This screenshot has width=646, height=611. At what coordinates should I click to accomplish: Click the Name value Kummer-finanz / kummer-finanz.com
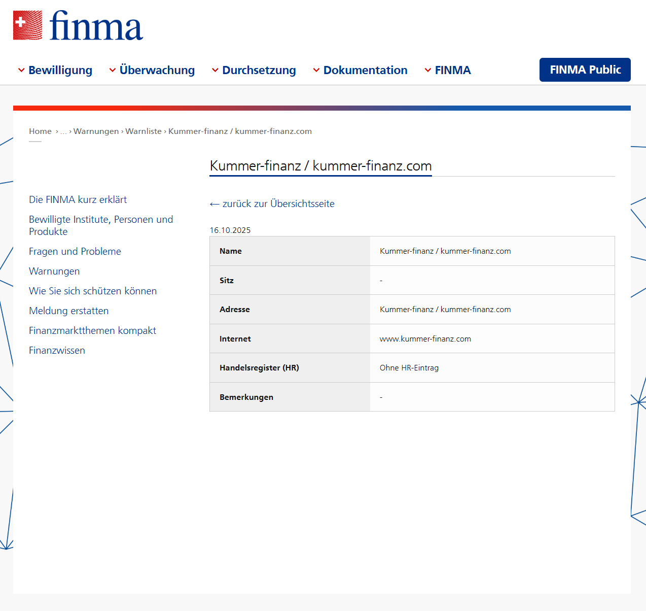coord(445,251)
